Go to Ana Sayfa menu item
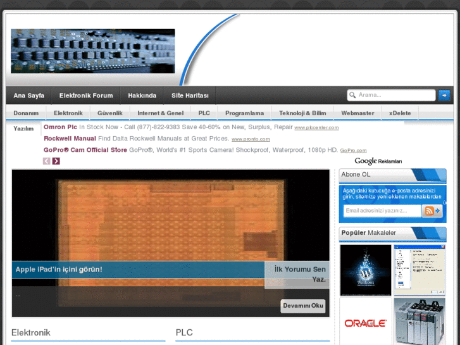Viewport: 460px width, 345px height. [x=28, y=96]
